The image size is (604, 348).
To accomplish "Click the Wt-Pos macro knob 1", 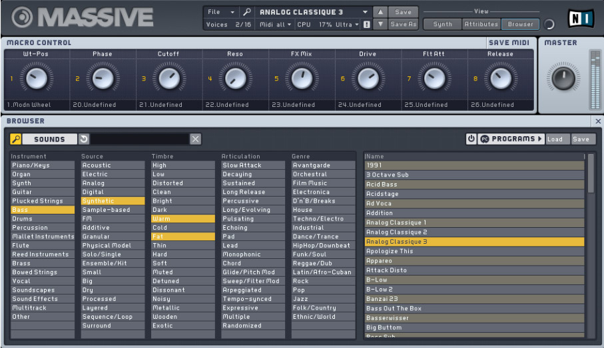I will pos(36,78).
